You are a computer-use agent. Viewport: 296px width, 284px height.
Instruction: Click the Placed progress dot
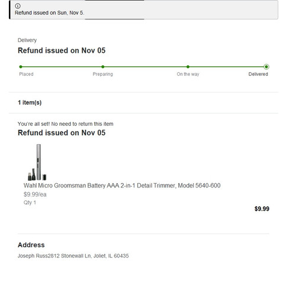[21, 67]
